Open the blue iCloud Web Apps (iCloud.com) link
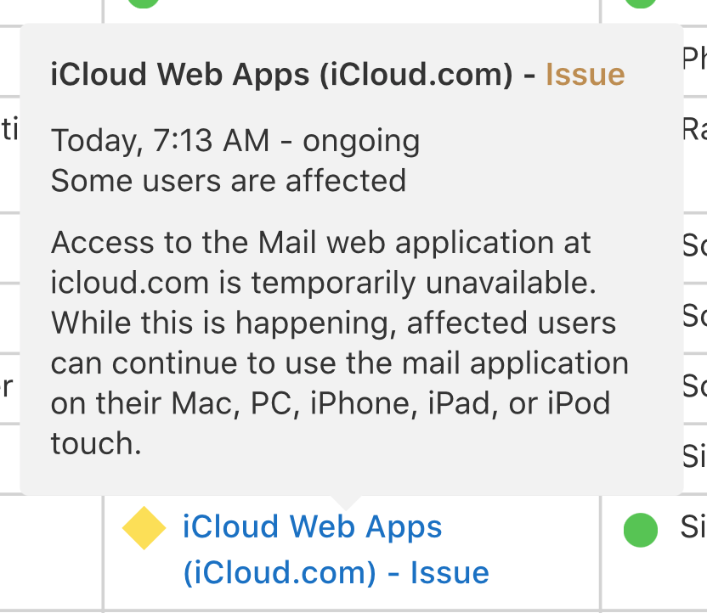This screenshot has width=707, height=613. pyautogui.click(x=312, y=528)
